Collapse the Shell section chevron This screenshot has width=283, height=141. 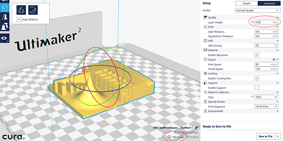tap(278, 27)
